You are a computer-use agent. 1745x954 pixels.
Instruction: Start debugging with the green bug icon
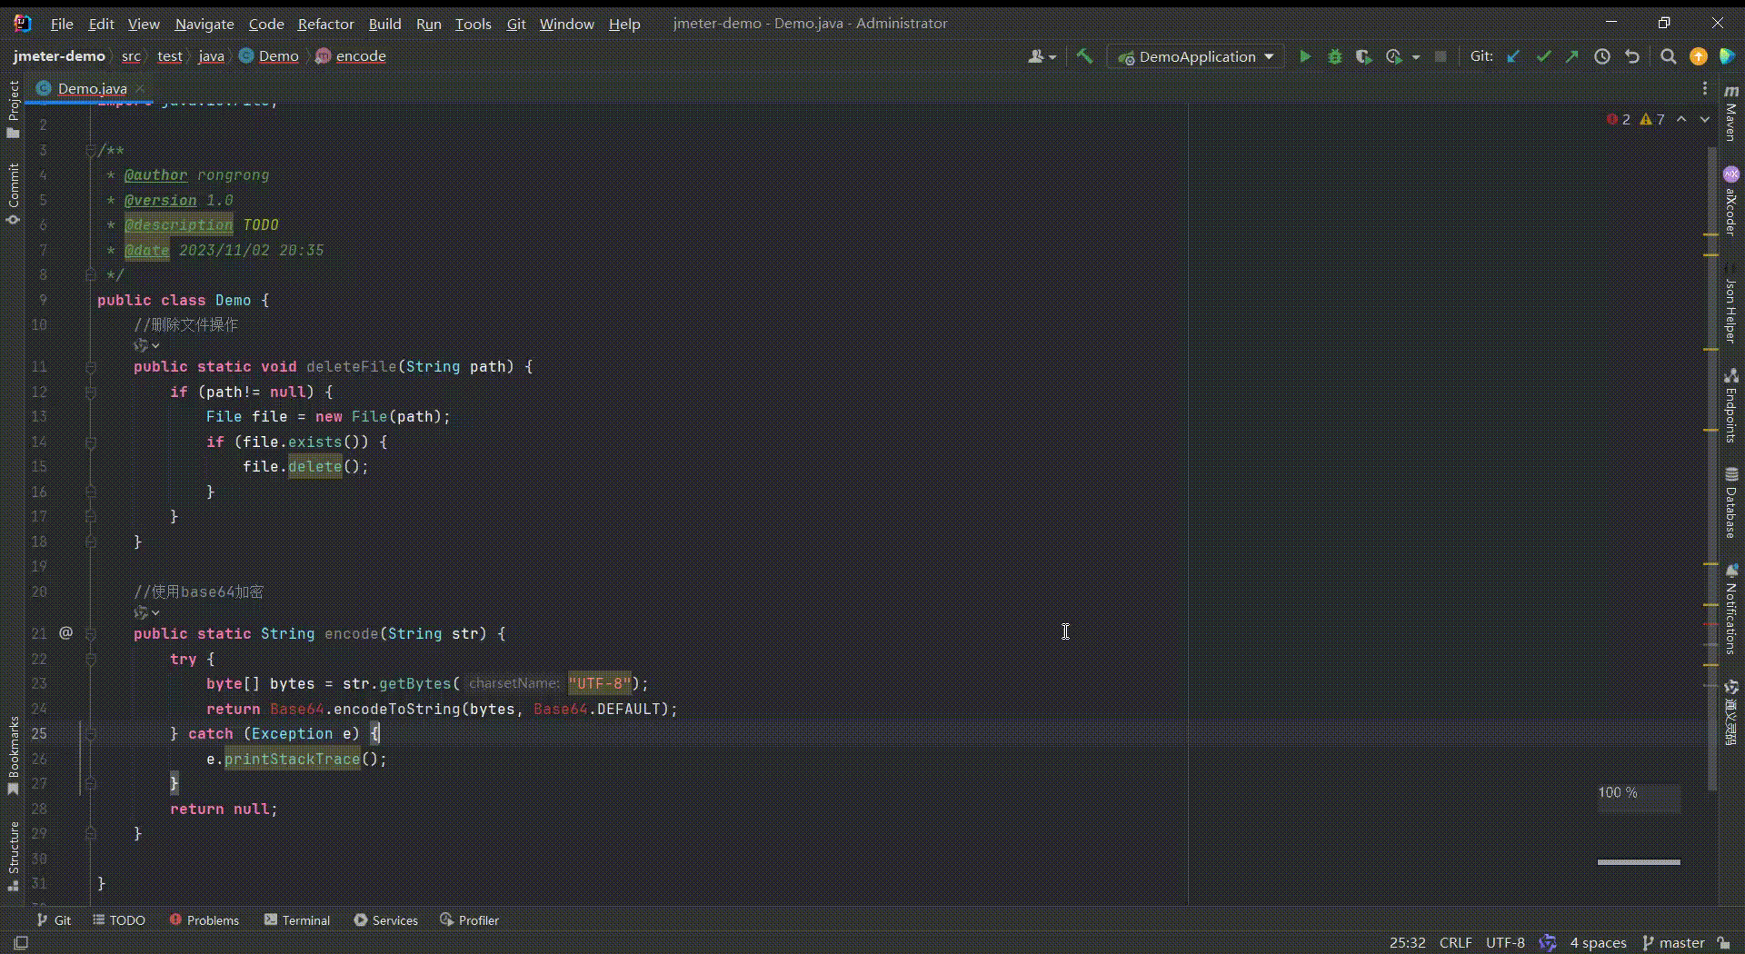1334,56
